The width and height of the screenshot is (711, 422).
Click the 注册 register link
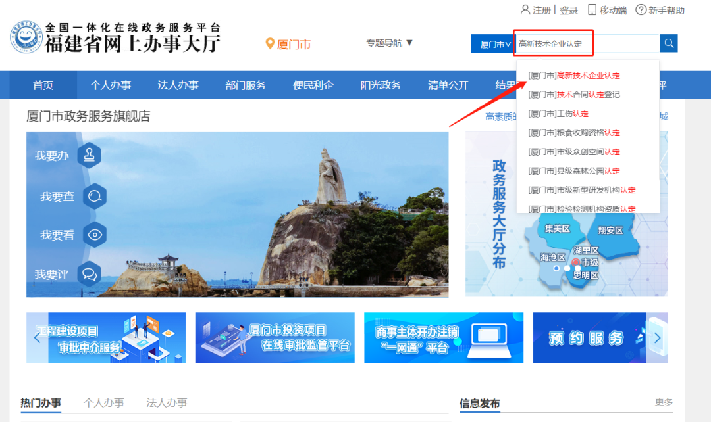[541, 10]
